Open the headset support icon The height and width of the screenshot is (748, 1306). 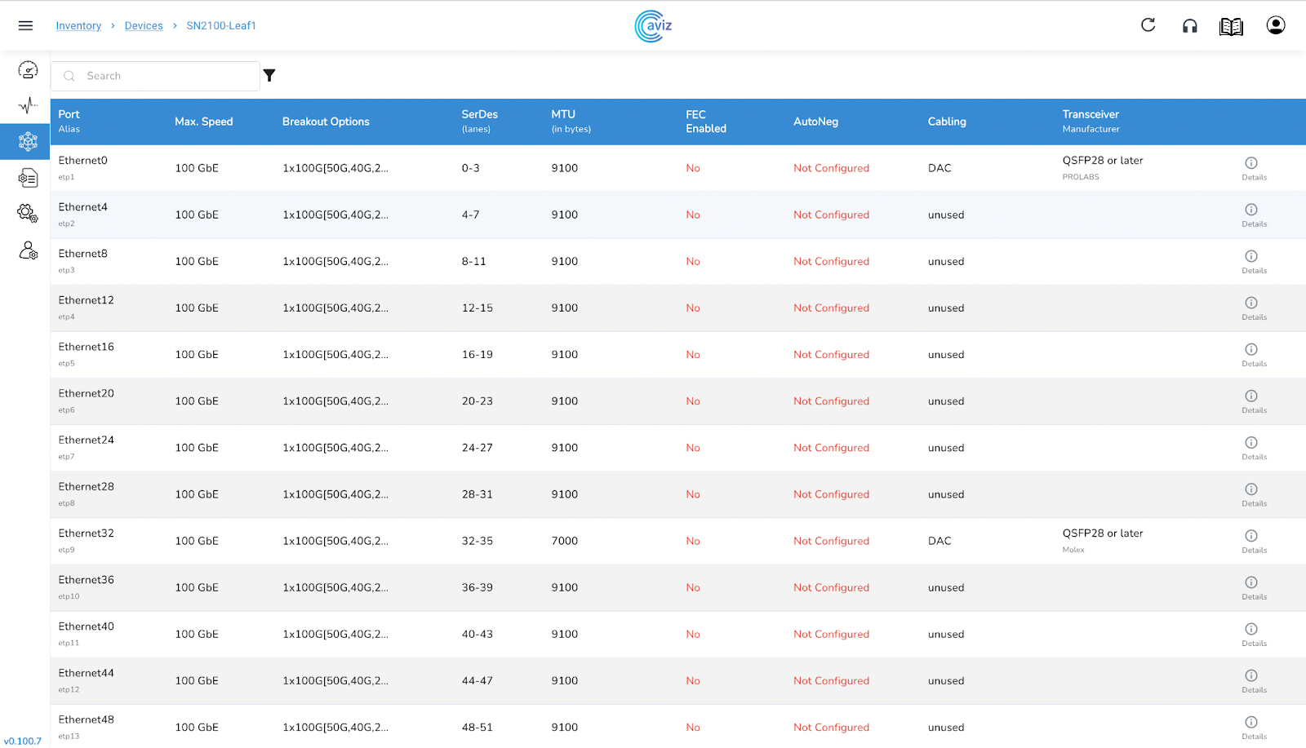1190,26
